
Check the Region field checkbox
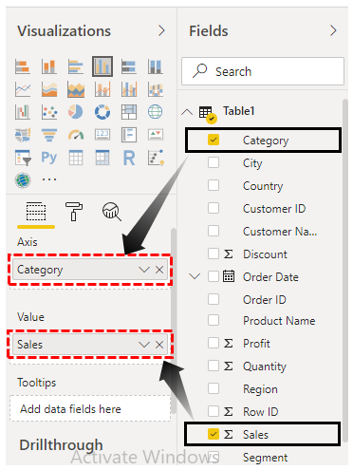[214, 388]
